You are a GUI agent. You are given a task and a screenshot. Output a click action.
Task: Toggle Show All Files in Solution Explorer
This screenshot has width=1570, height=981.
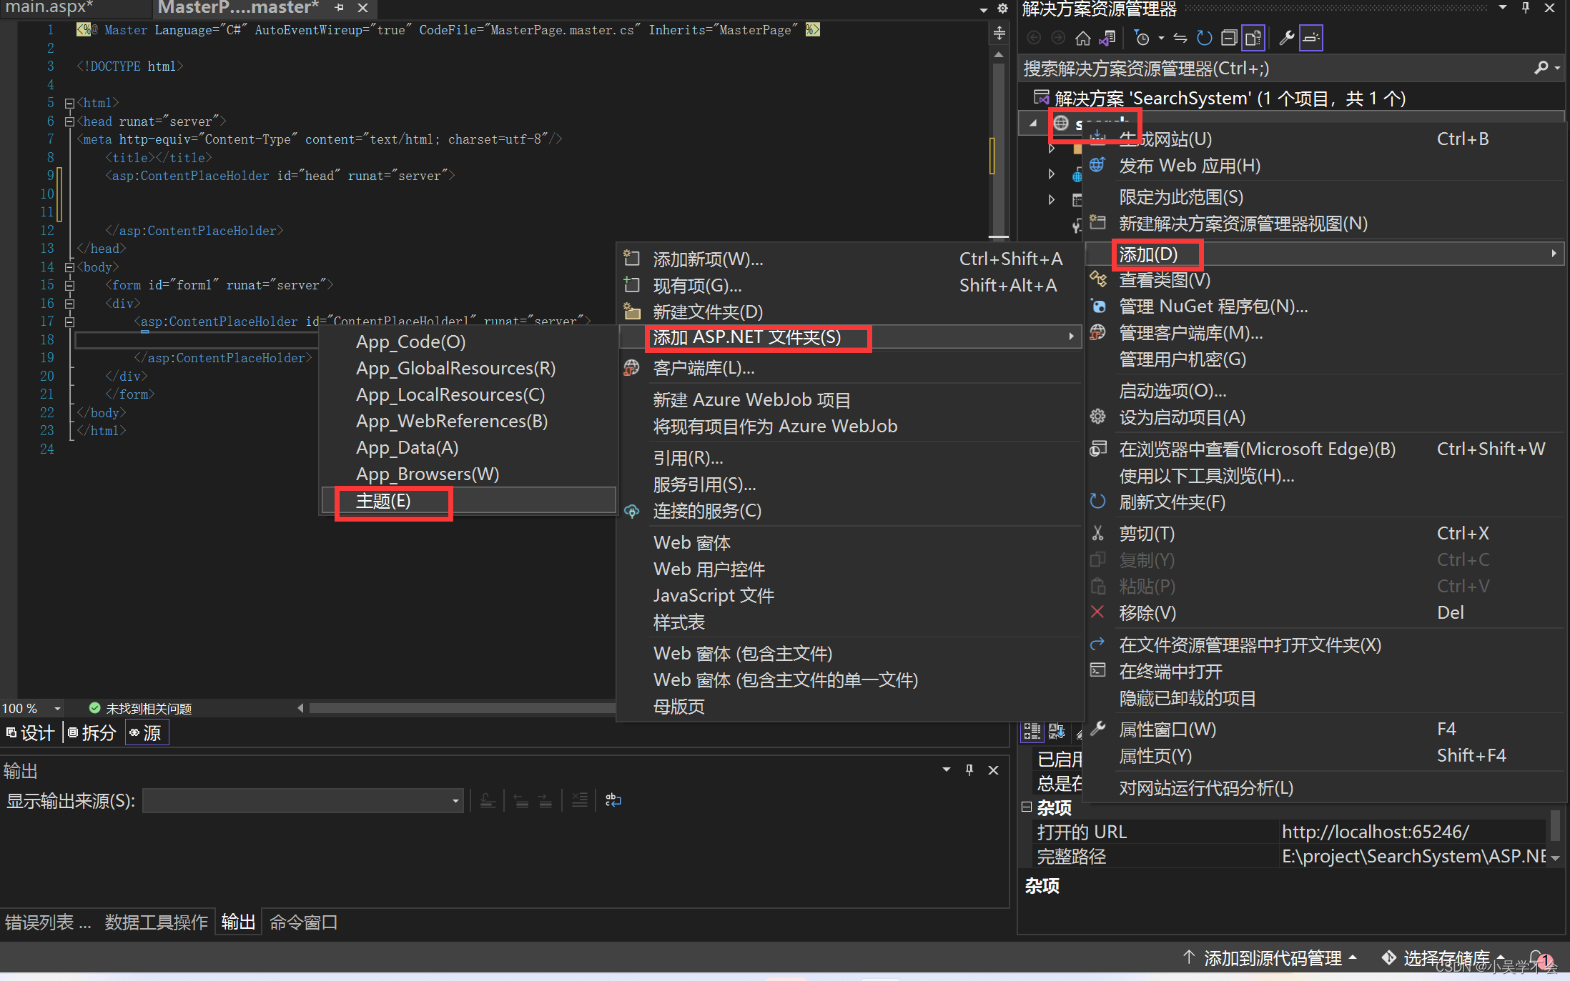[x=1253, y=38]
